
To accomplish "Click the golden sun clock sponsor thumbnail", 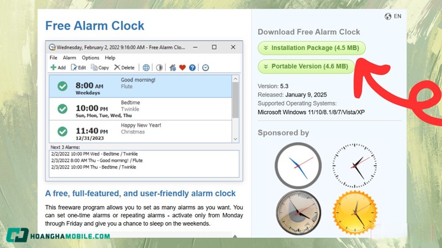I will click(354, 213).
